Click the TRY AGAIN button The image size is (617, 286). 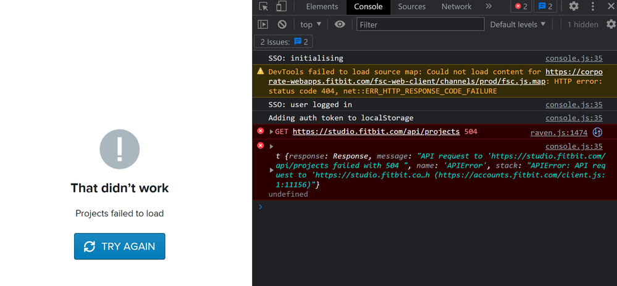pyautogui.click(x=120, y=247)
